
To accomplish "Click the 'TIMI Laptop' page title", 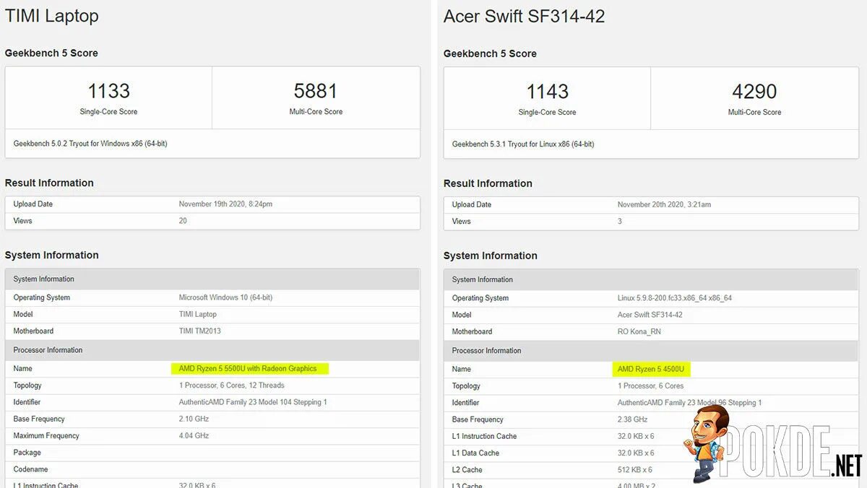I will click(51, 16).
